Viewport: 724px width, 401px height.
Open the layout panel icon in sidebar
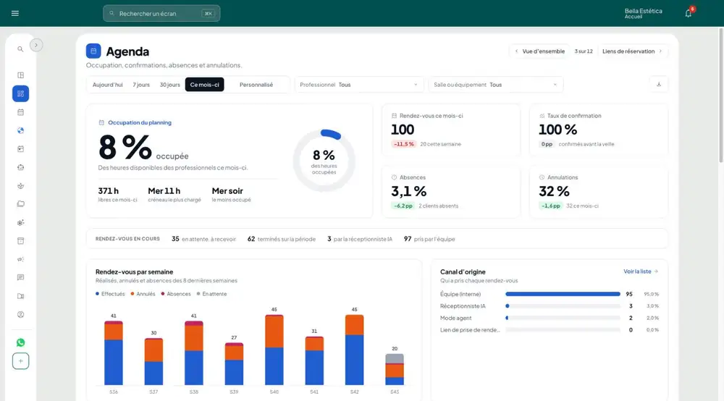pos(20,75)
